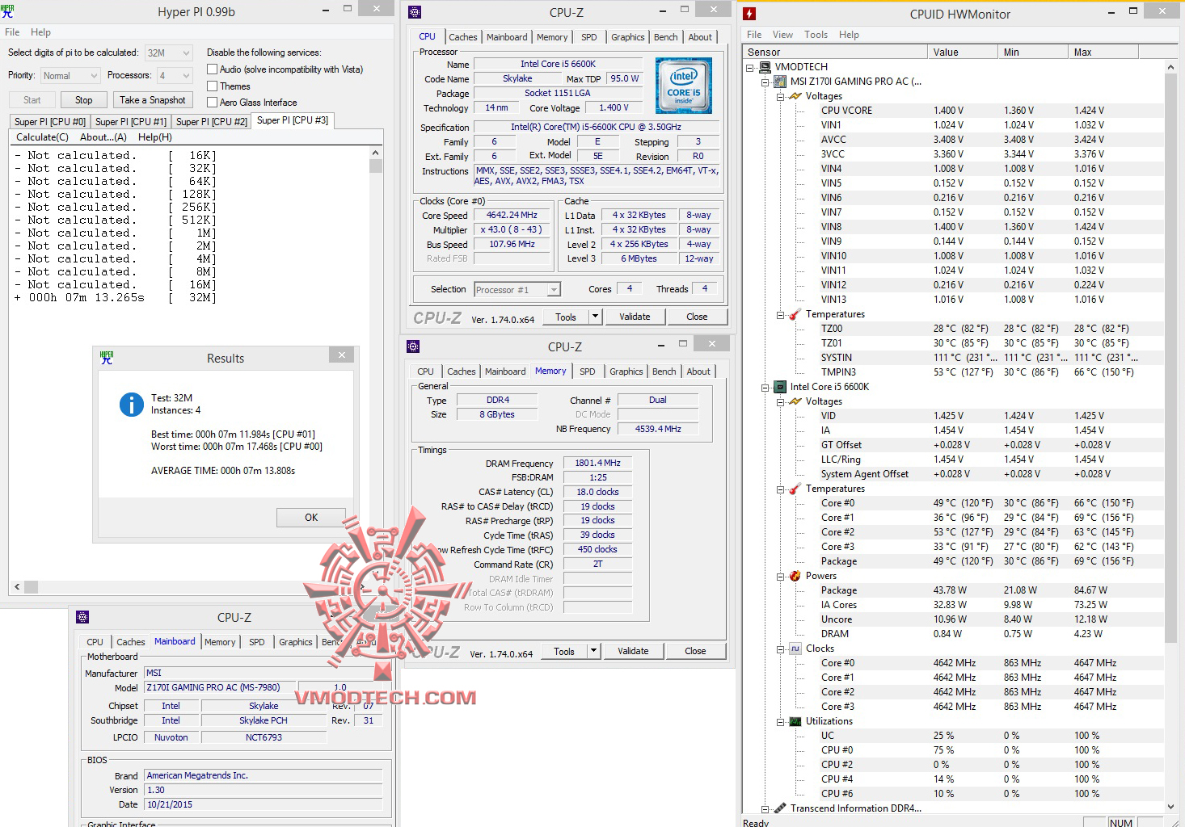Switch to Super PI [CPU #2] tab
Viewport: 1185px width, 827px height.
[x=212, y=122]
